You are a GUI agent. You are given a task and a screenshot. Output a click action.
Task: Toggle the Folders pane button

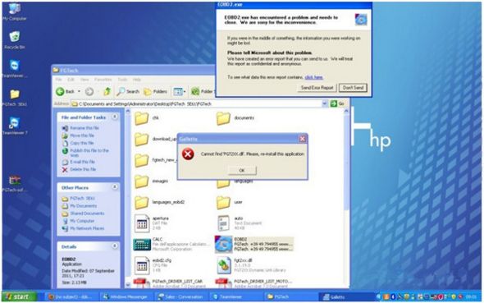coord(156,91)
